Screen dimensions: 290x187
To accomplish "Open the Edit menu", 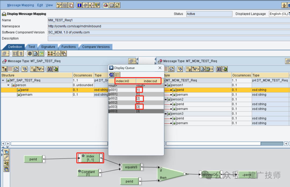I will 40,5.
